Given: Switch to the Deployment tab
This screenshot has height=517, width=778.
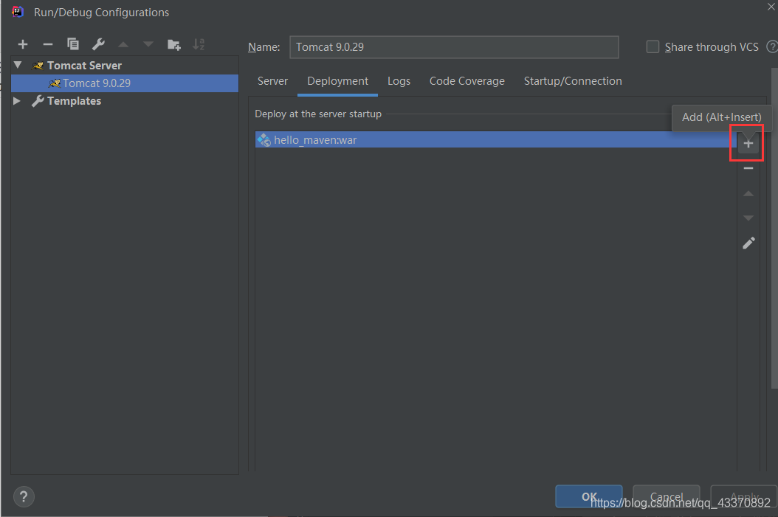Looking at the screenshot, I should pos(338,81).
